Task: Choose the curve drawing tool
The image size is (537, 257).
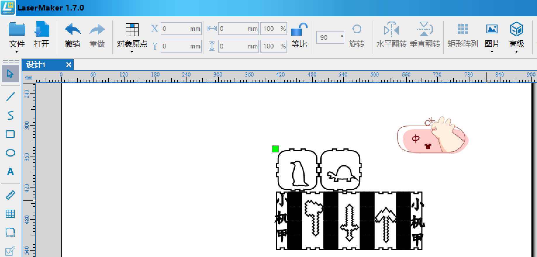Action: [x=10, y=115]
